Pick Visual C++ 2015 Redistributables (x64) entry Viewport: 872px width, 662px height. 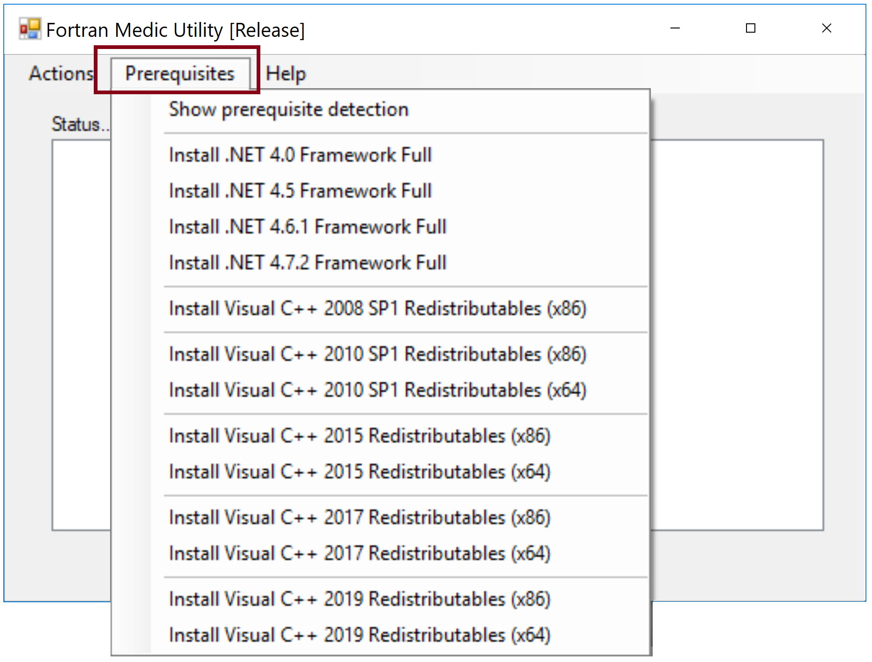(x=380, y=472)
